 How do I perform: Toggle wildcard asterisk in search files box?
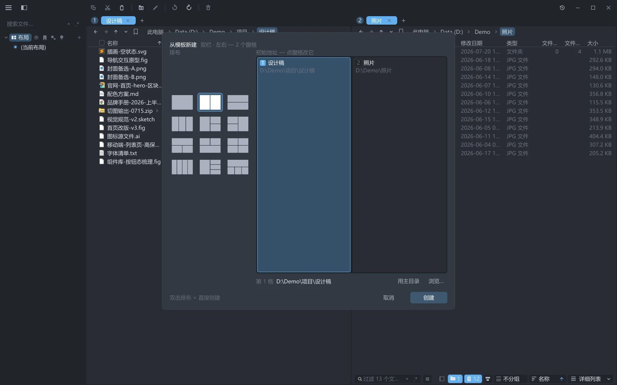click(x=69, y=24)
